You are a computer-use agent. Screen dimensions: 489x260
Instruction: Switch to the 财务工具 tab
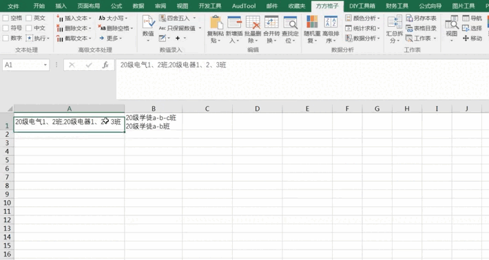pyautogui.click(x=397, y=6)
